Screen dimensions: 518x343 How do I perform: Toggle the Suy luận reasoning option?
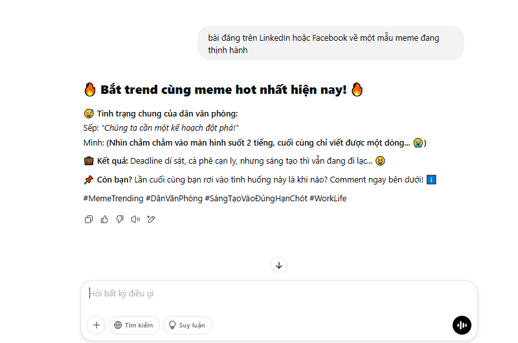(188, 325)
